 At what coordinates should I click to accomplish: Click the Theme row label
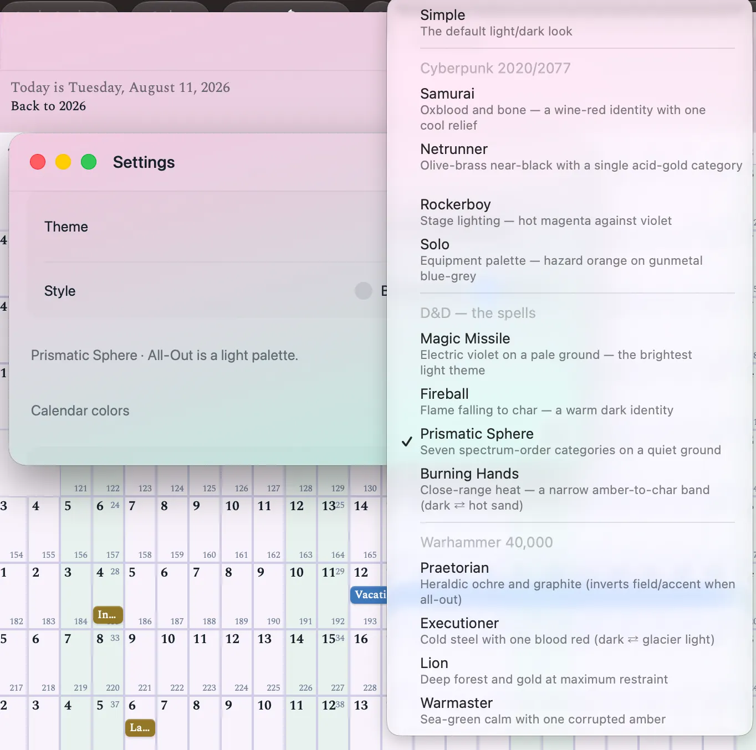coord(66,227)
